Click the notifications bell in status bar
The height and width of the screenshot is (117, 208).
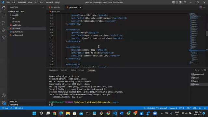click(x=205, y=108)
